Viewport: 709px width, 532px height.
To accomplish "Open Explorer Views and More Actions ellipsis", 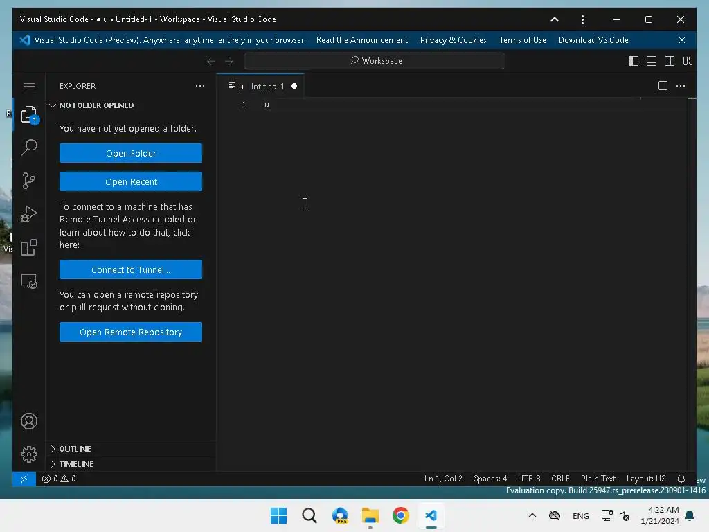I will click(200, 86).
